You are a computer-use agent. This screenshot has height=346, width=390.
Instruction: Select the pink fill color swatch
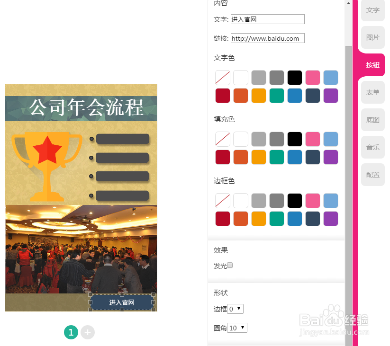[313, 139]
